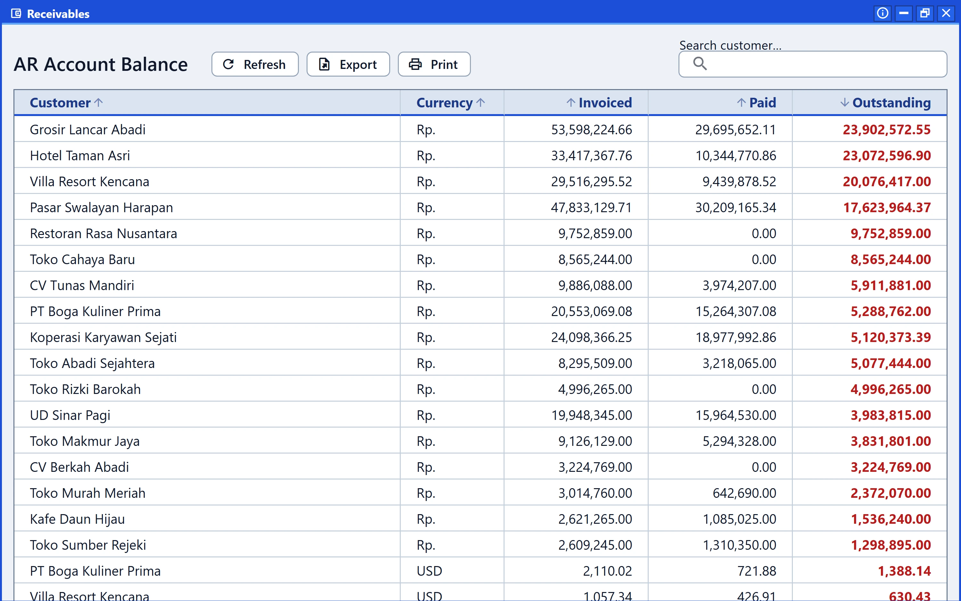Screen dimensions: 961x601
Task: Click Toko Abadi Sejahtera name
Action: [x=92, y=363]
